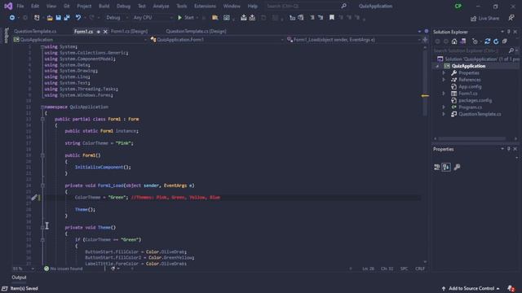Click the Collapse All icon in Solution Explorer

505,42
